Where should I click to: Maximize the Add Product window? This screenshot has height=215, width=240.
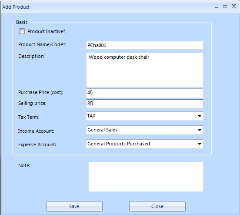tap(225, 6)
